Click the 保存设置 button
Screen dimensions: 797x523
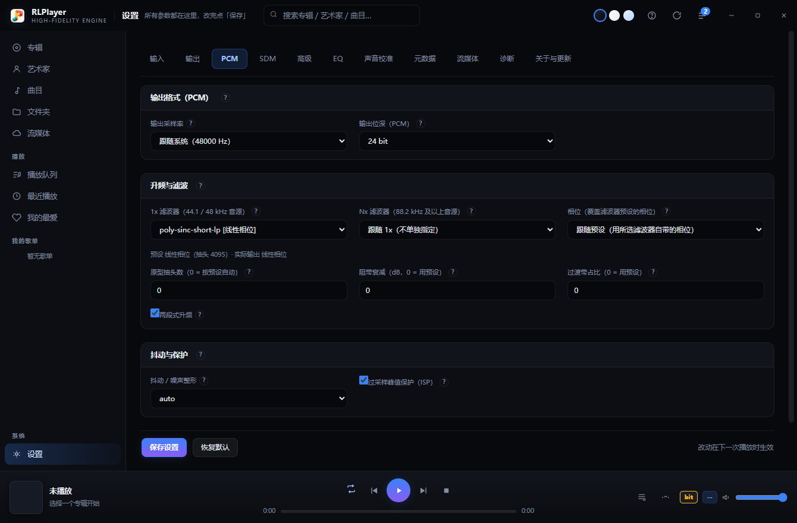tap(164, 448)
